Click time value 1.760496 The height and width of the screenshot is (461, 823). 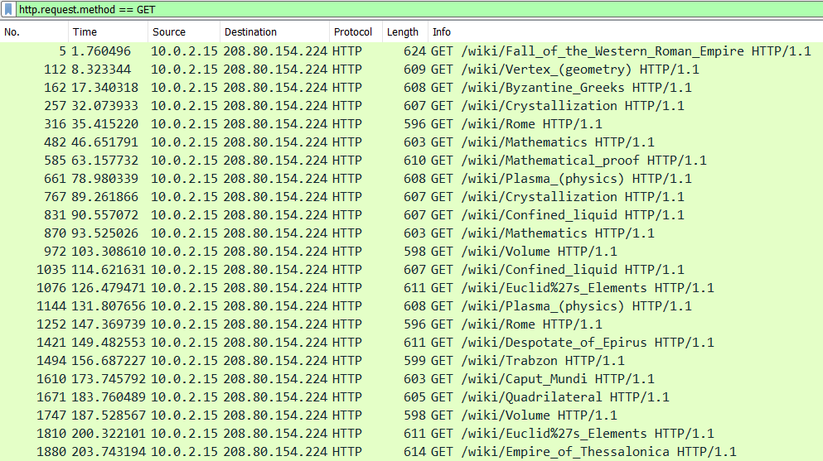pos(101,50)
